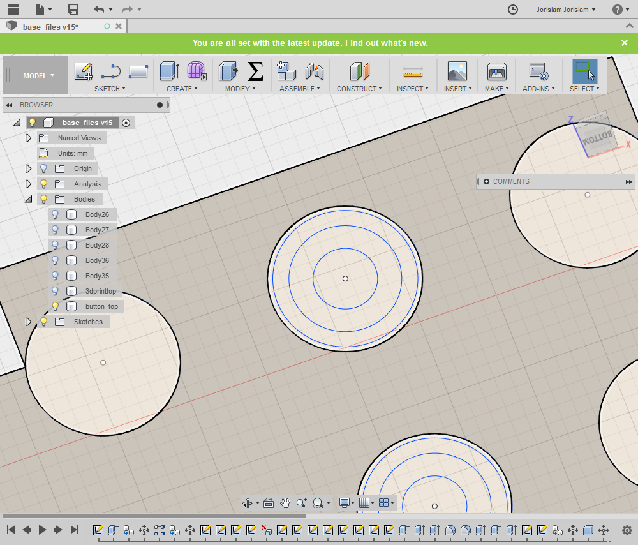Click the Scripts and Add-Ins icon
Image resolution: width=638 pixels, height=545 pixels.
tap(538, 71)
